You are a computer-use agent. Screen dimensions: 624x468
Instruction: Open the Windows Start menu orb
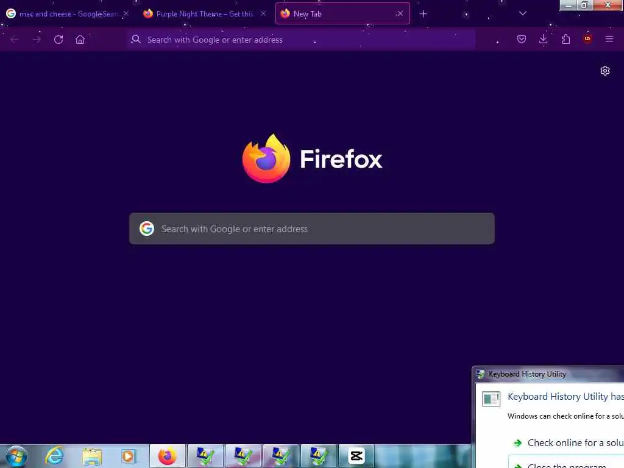click(x=16, y=456)
